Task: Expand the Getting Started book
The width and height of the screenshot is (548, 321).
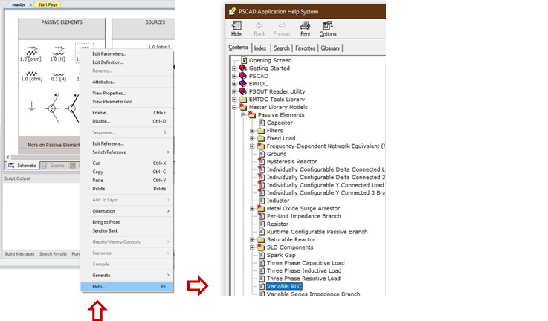Action: coord(234,68)
